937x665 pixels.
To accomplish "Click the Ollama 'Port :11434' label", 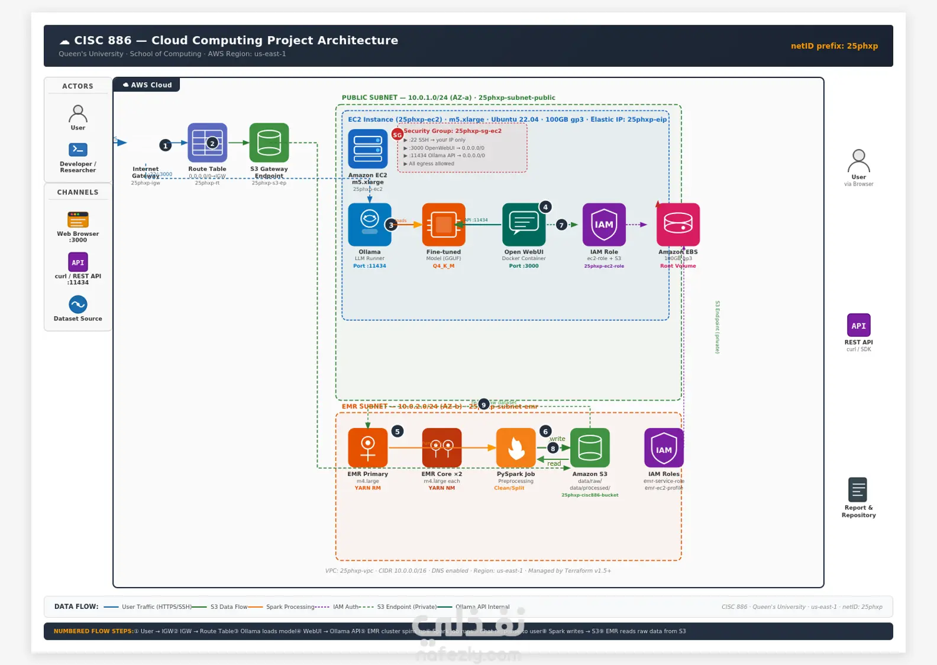I will 370,266.
